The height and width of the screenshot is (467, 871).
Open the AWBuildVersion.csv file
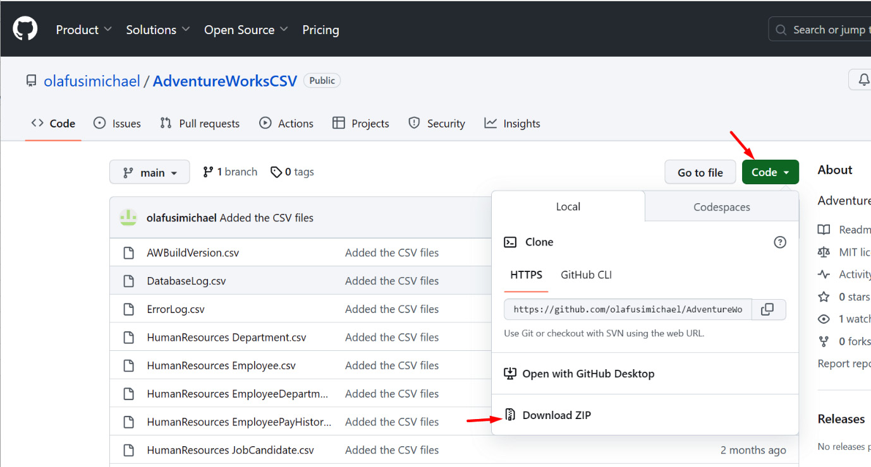tap(193, 252)
